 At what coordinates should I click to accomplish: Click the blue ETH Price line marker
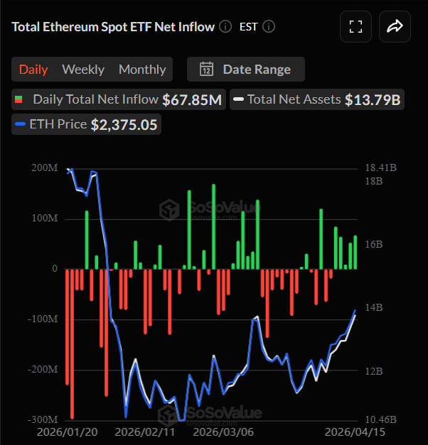[x=20, y=124]
